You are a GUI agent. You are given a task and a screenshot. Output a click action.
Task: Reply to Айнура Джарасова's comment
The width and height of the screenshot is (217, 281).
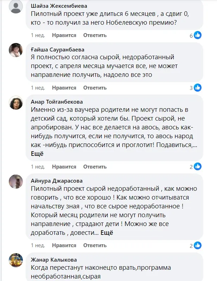(95, 245)
